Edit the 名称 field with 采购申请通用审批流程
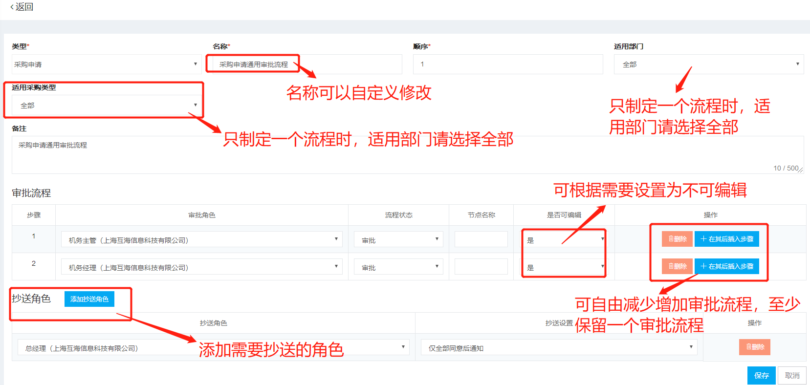The image size is (810, 385). pyautogui.click(x=307, y=64)
